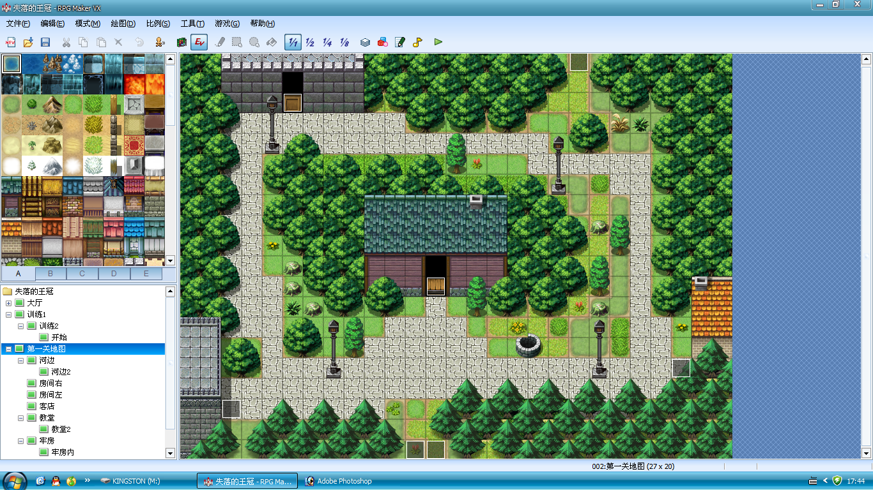Open the Resource Manager icon

[383, 42]
